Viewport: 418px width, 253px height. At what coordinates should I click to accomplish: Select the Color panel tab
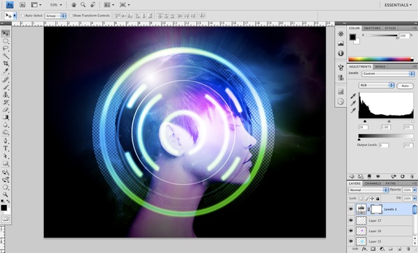pos(354,28)
